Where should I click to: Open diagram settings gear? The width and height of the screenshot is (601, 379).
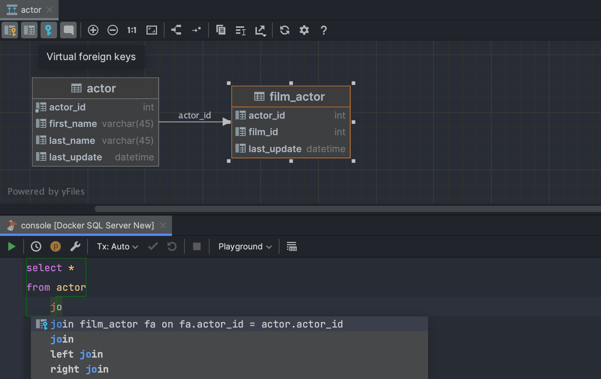tap(304, 30)
